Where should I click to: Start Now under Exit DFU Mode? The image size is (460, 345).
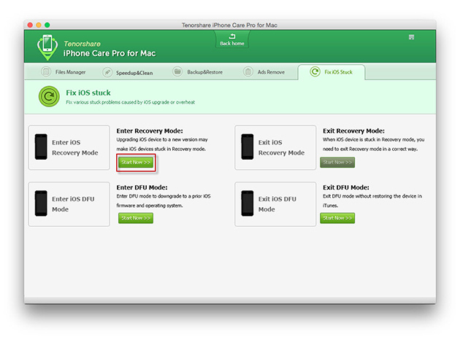tap(337, 218)
